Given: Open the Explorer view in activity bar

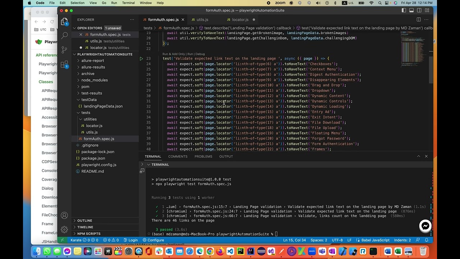Looking at the screenshot, I should pos(64,22).
